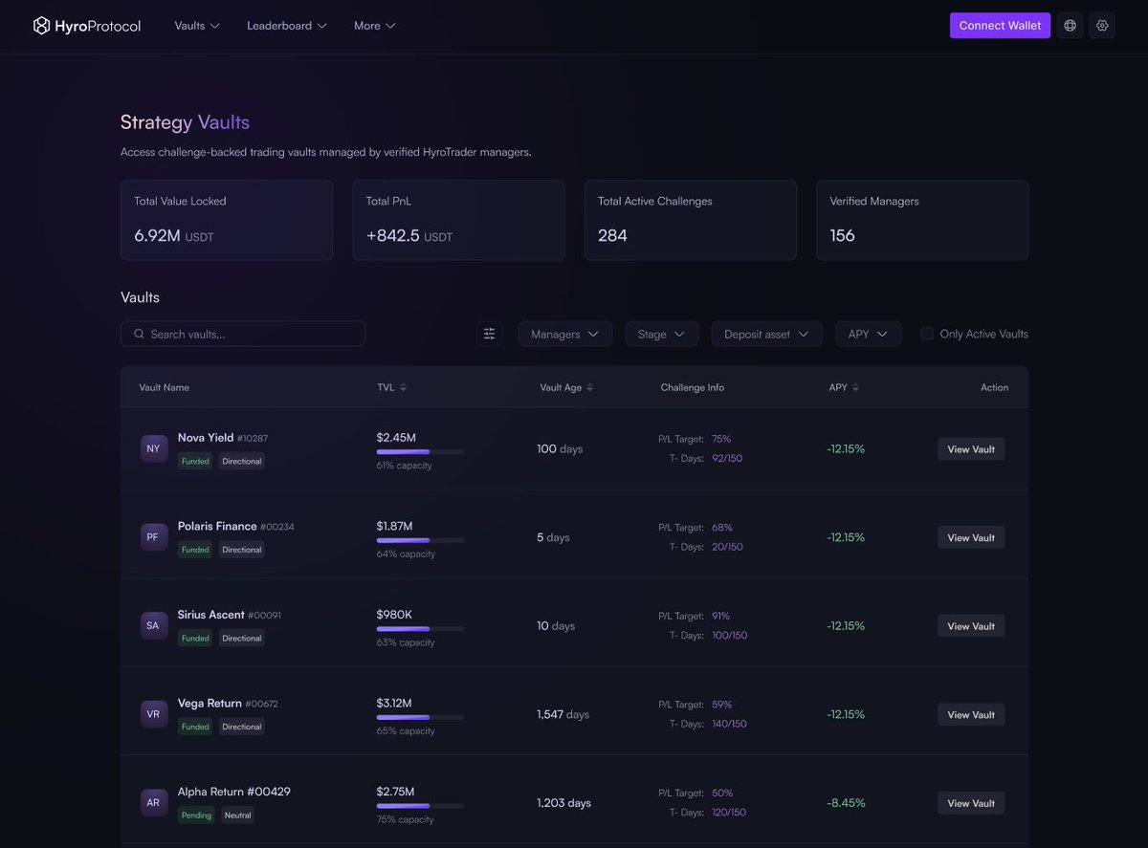Click the Vault Name column header
The image size is (1148, 848).
click(165, 387)
